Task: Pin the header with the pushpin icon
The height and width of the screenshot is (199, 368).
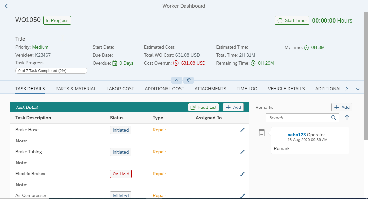Action: pyautogui.click(x=188, y=80)
